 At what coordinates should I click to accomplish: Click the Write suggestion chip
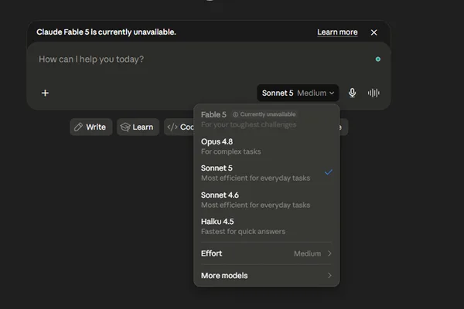click(x=90, y=127)
